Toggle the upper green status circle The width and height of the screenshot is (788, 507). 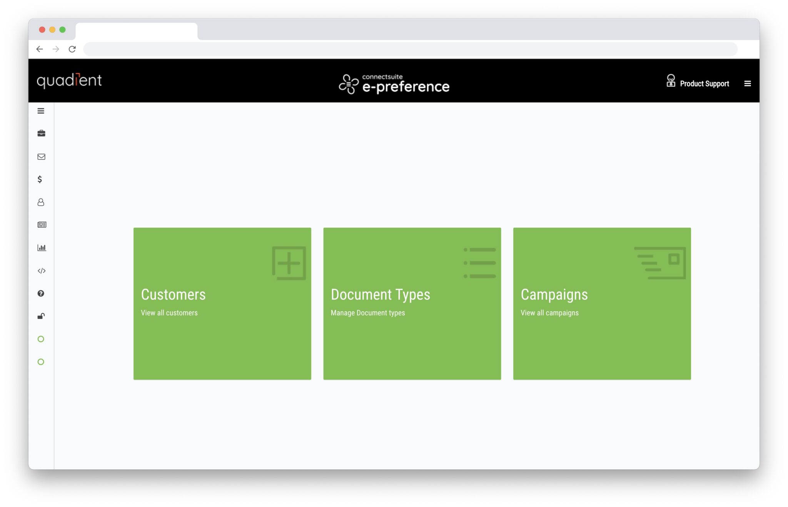(x=41, y=339)
